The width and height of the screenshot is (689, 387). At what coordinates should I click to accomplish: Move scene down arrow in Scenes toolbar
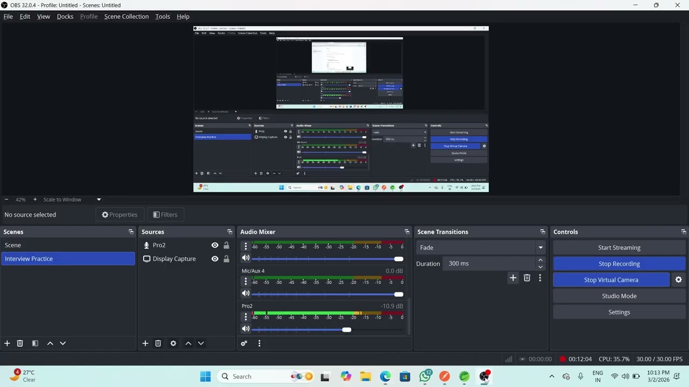click(62, 343)
